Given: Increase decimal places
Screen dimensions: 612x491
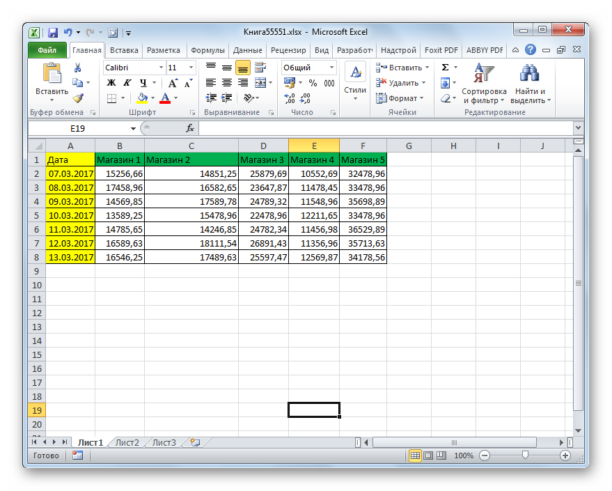Looking at the screenshot, I should pos(290,98).
